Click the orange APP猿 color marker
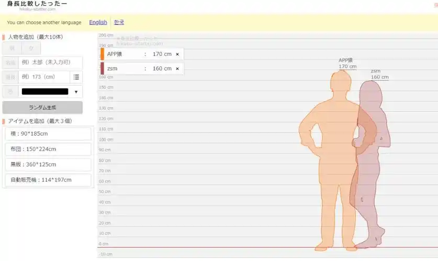 (103, 54)
